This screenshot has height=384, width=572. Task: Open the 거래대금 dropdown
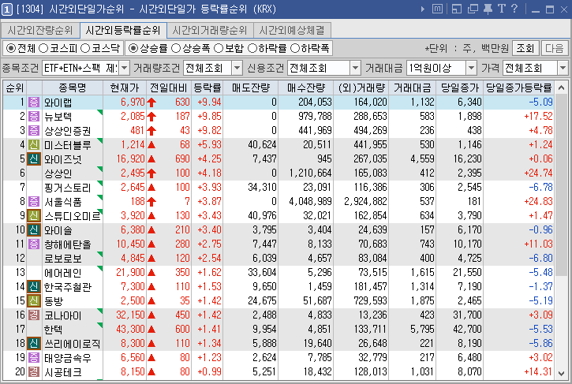(471, 68)
